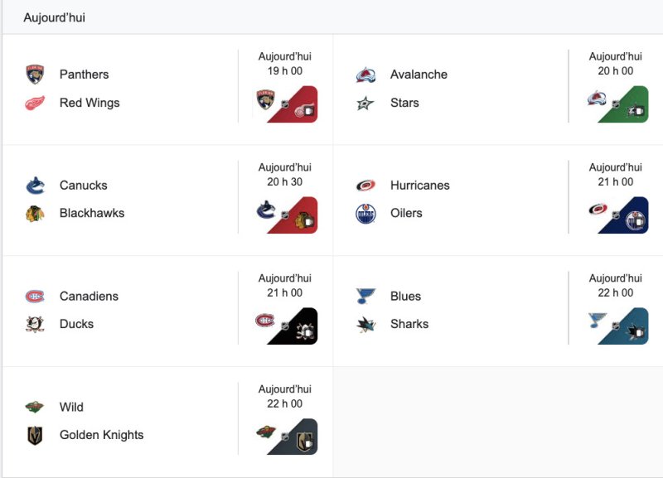Viewport: 663px width, 478px height.
Task: Select the Blues team name
Action: pyautogui.click(x=405, y=297)
